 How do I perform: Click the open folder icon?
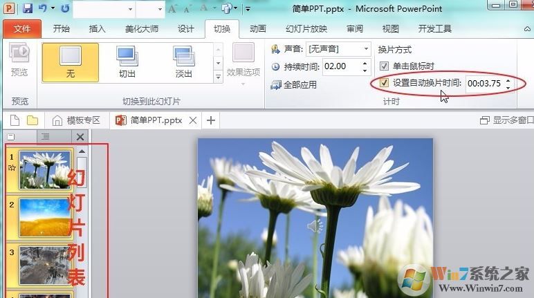pos(33,120)
